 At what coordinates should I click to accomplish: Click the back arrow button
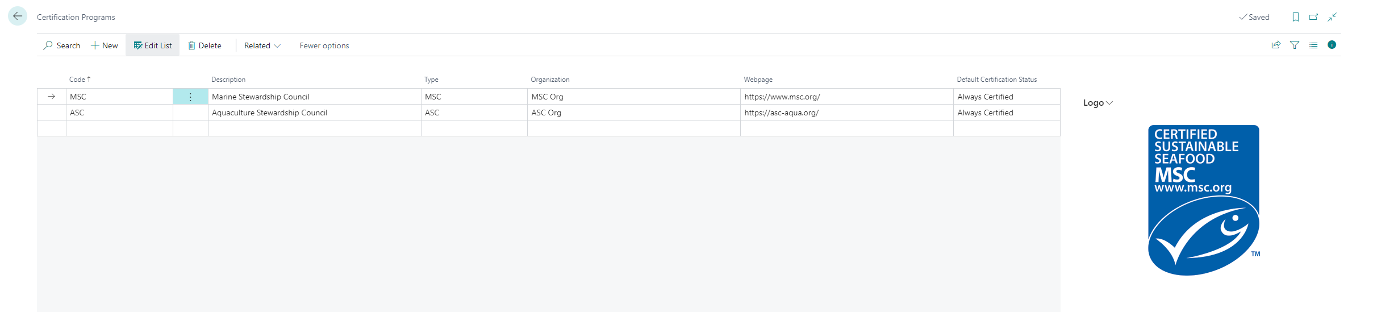(18, 16)
